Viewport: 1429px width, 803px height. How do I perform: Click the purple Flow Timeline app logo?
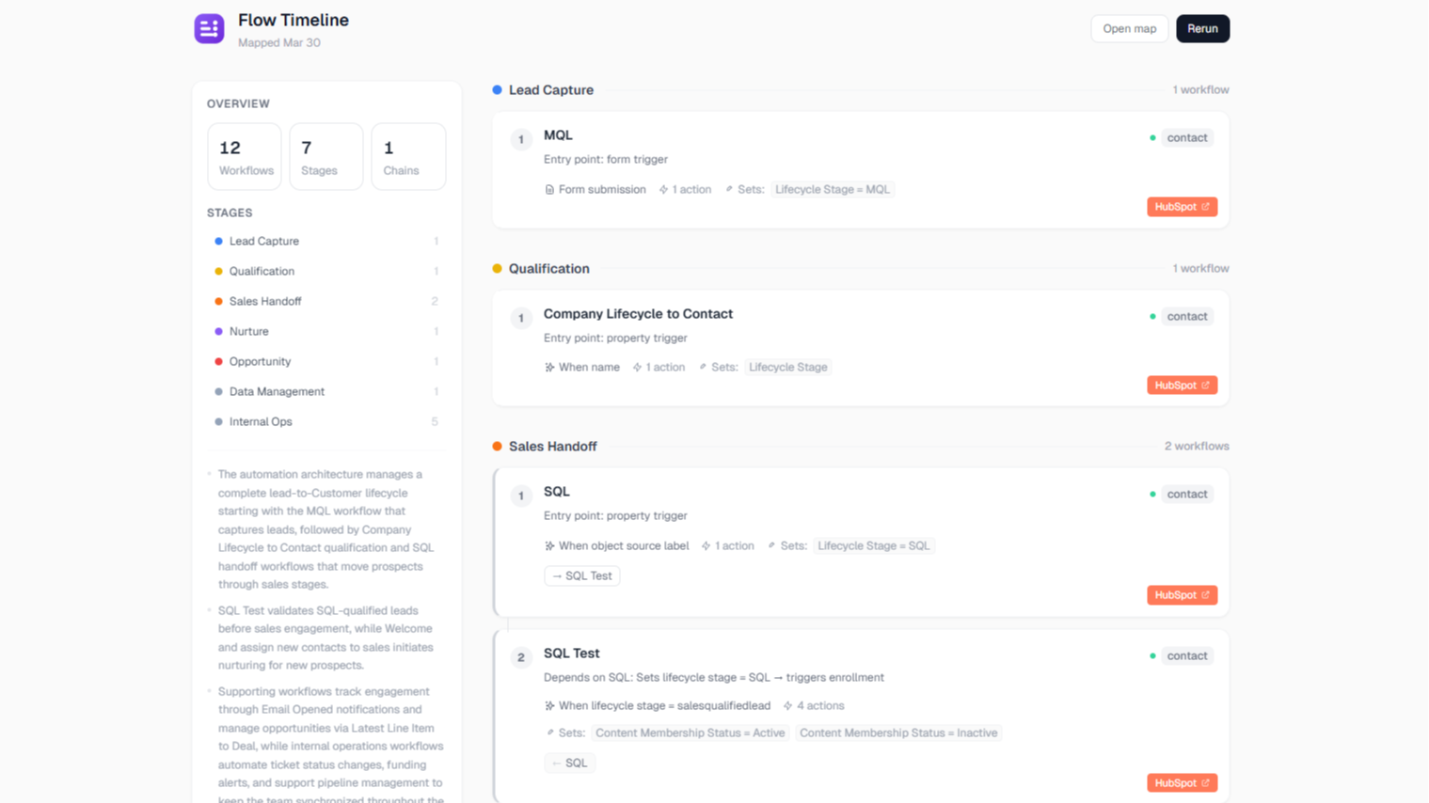209,29
